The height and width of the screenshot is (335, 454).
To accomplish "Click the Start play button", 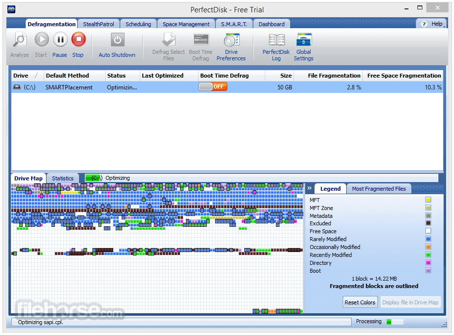I will 42,40.
